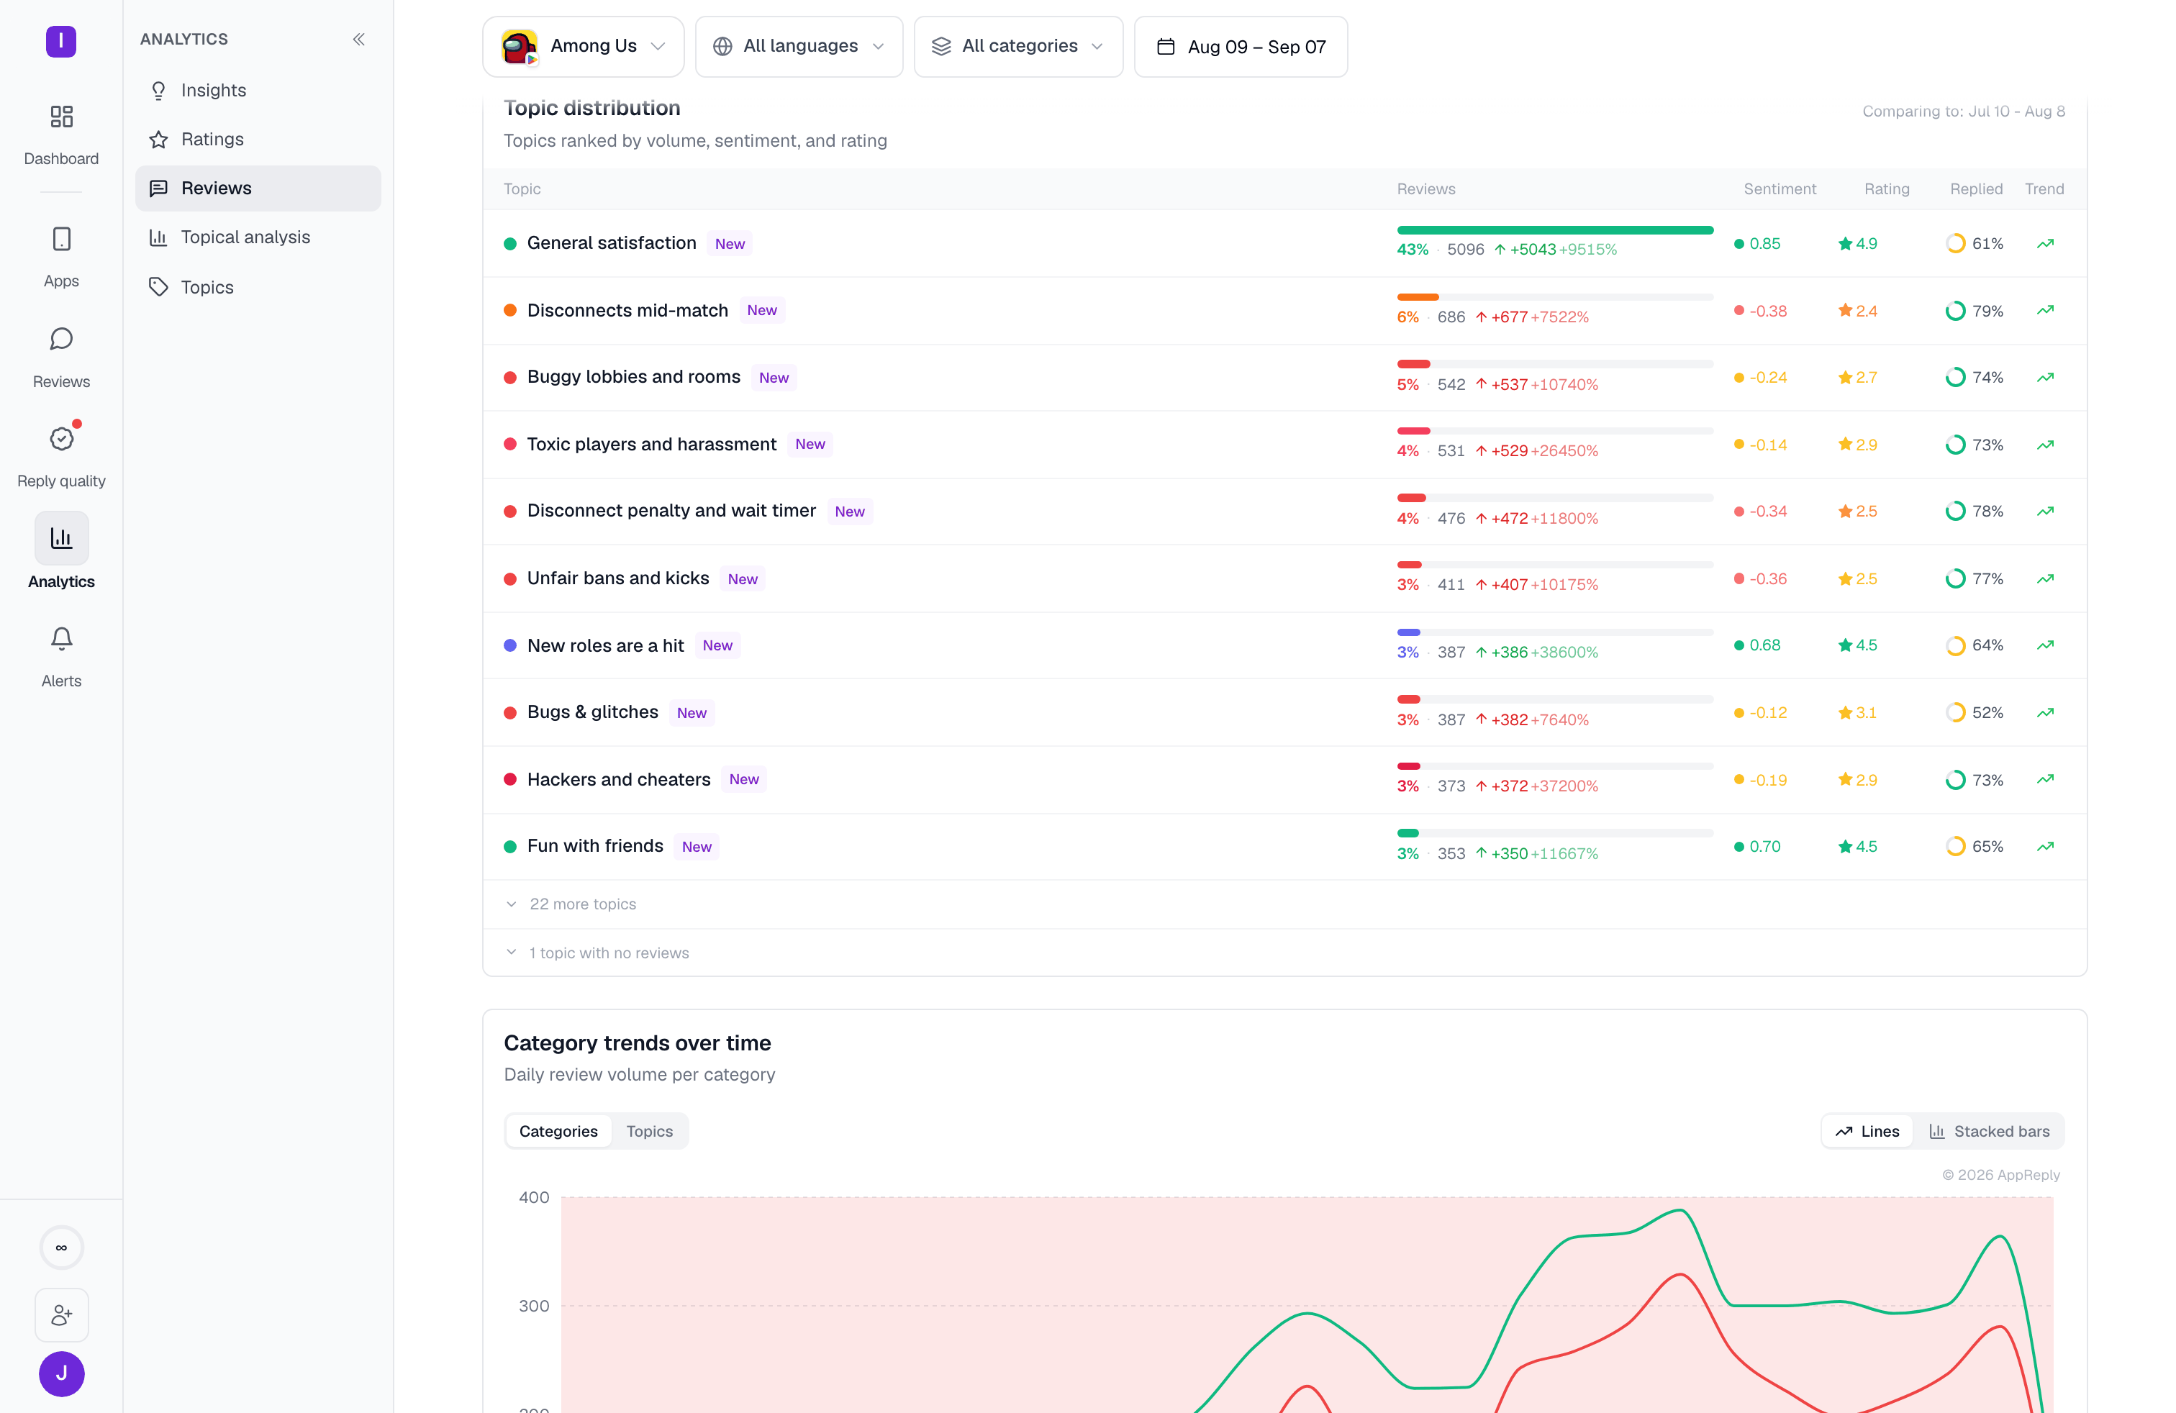Click the Comparing to: Jul 10 - Aug 8 text
This screenshot has width=2176, height=1413.
coord(1963,112)
